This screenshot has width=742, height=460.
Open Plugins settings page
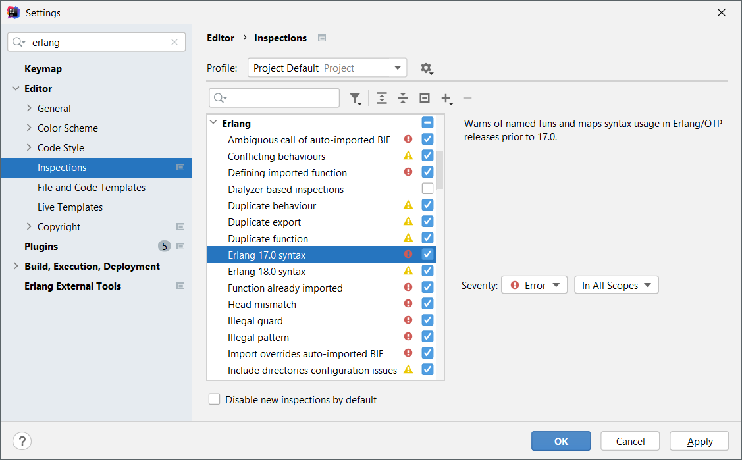point(41,247)
